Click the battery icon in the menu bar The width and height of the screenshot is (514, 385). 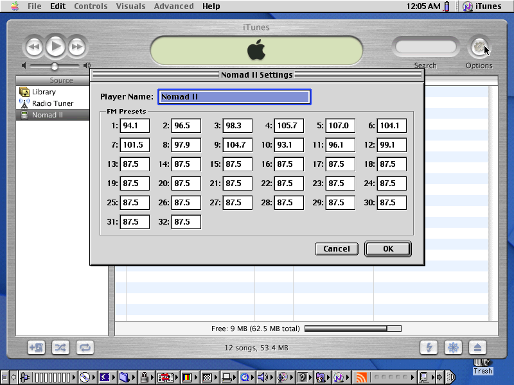(x=447, y=6)
